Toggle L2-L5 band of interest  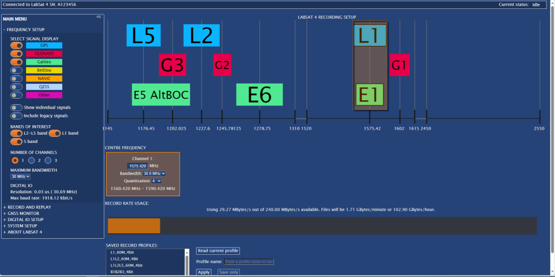point(16,133)
